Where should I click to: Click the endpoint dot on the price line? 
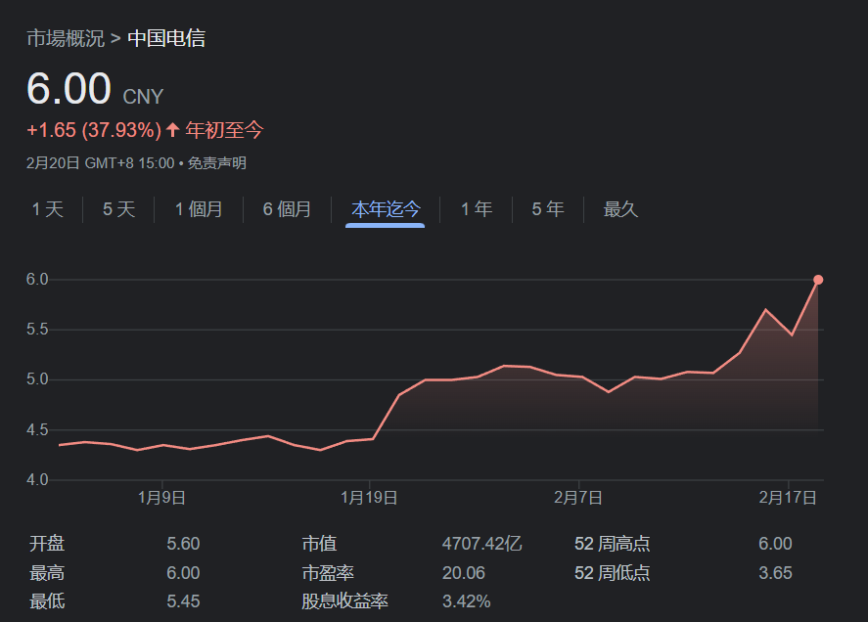[x=818, y=280]
